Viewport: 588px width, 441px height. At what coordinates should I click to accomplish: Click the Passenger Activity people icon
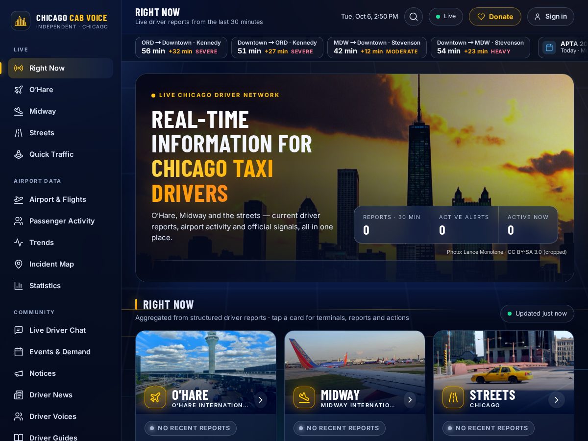19,221
